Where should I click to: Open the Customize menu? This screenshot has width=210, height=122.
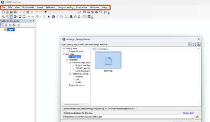(81, 7)
